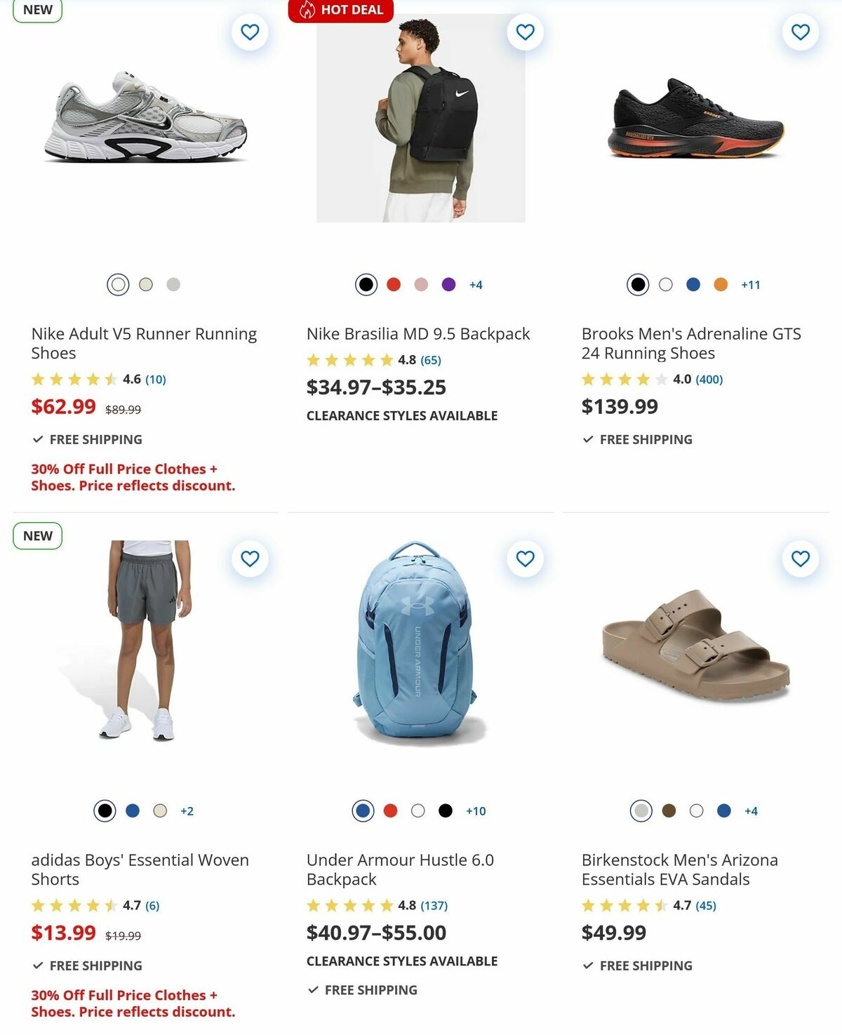Viewport: 842px width, 1035px height.
Task: Click the NEW badge on Nike V5 Runner
Action: (x=36, y=10)
